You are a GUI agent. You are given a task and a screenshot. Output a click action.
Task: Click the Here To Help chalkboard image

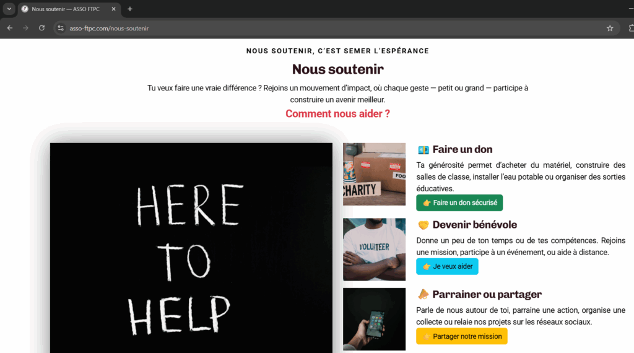[191, 248]
